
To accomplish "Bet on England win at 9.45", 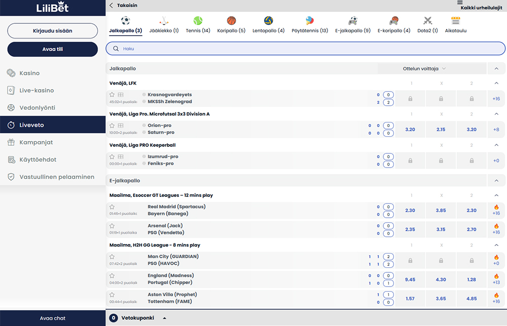I will (x=410, y=279).
